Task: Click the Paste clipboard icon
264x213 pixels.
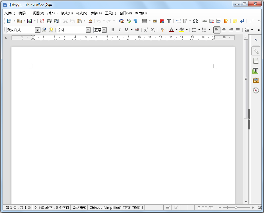Action: click(79, 21)
